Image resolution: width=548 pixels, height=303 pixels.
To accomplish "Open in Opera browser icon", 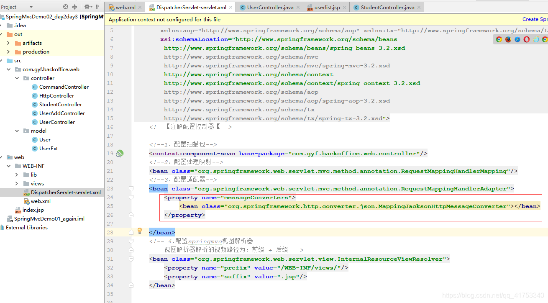I will [x=526, y=39].
